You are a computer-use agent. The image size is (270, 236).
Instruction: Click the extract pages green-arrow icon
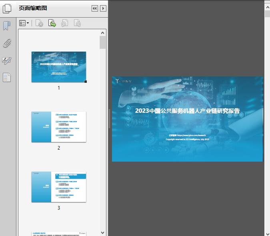(52, 23)
